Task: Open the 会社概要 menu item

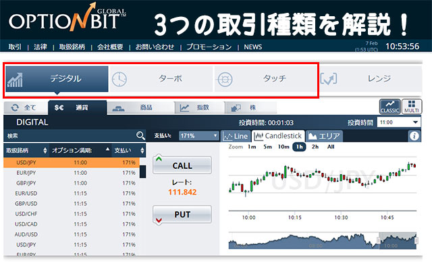Action: click(110, 47)
